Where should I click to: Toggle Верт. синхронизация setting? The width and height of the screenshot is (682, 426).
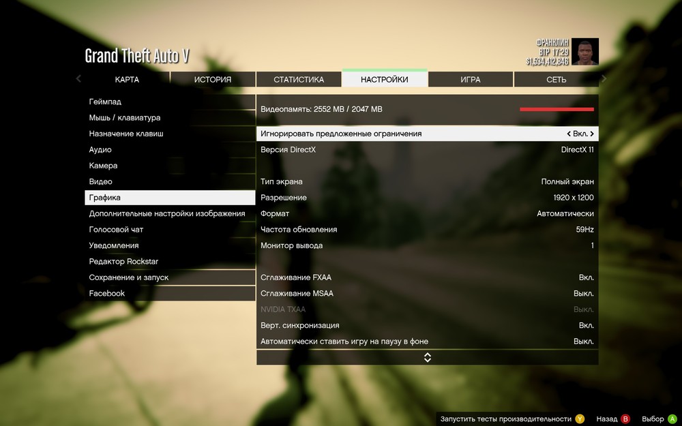[x=428, y=325]
